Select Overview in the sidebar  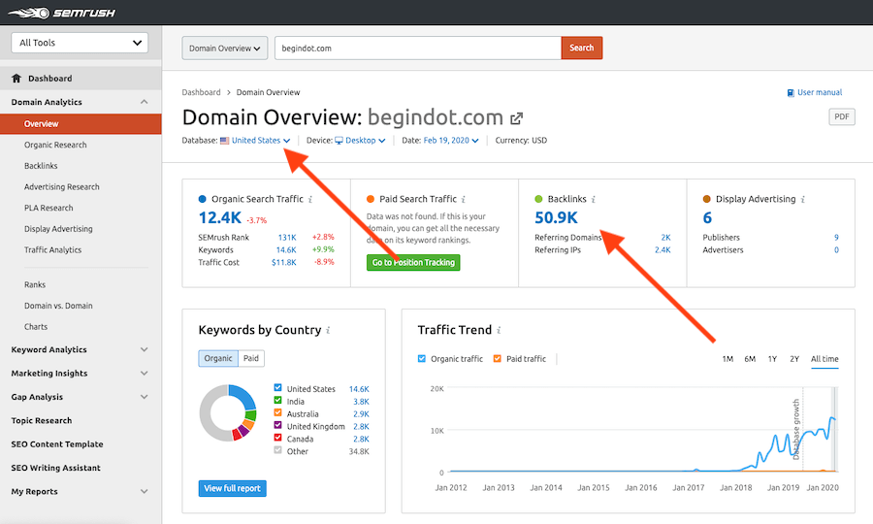click(x=81, y=123)
